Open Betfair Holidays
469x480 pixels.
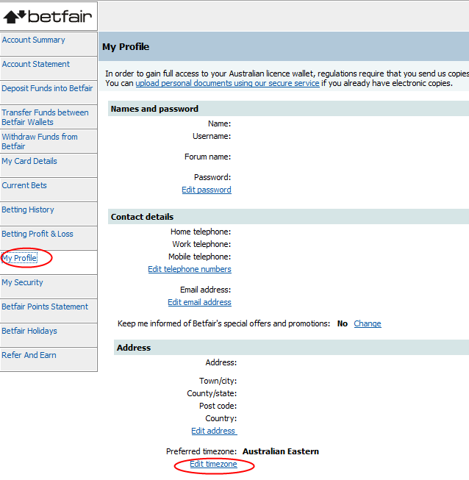click(x=29, y=331)
